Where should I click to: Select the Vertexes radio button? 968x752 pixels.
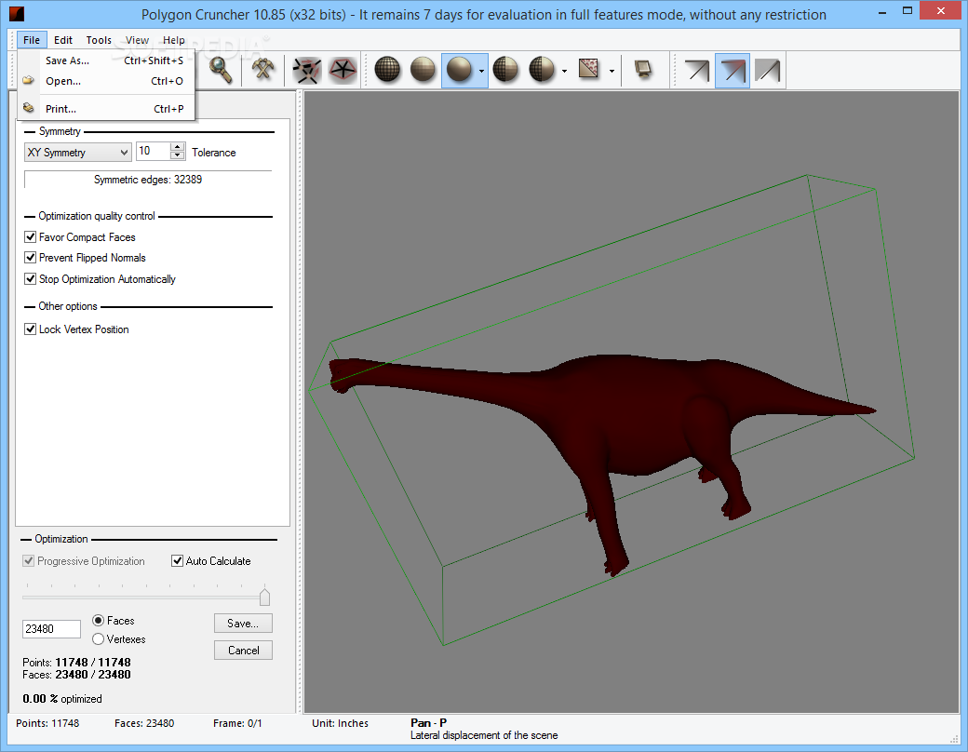pyautogui.click(x=98, y=639)
